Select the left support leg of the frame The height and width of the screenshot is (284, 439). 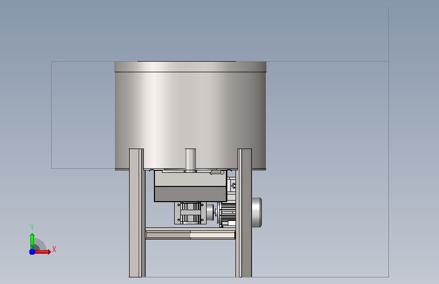click(137, 213)
